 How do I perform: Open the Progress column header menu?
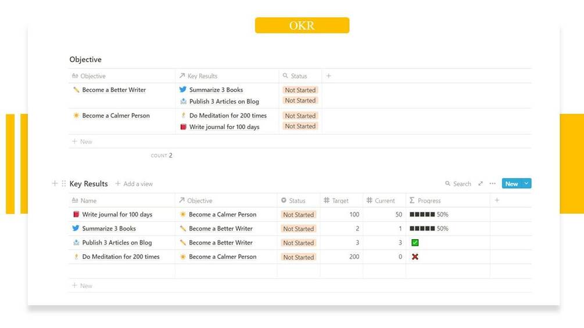[448, 200]
